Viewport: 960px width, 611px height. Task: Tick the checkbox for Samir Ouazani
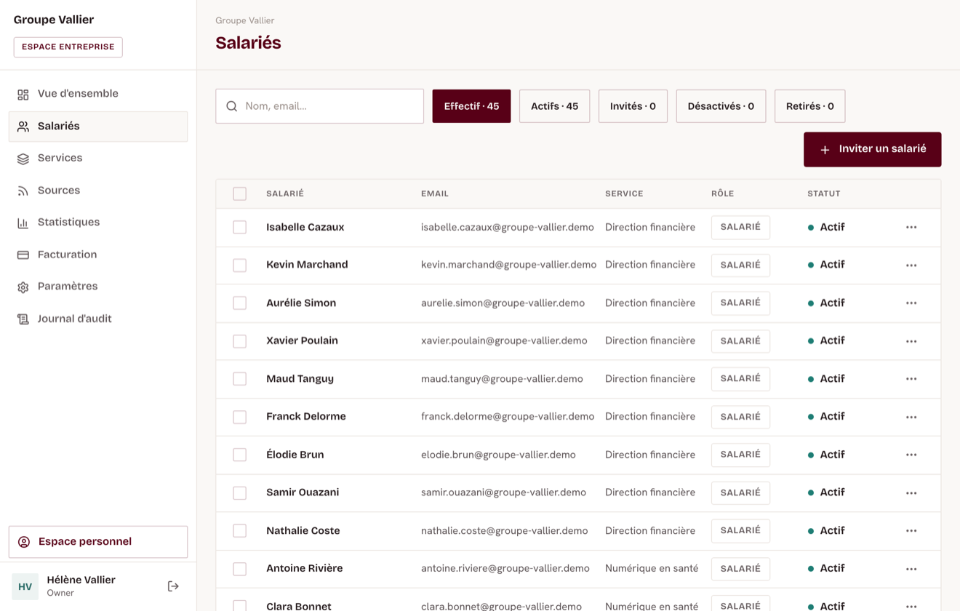(239, 493)
